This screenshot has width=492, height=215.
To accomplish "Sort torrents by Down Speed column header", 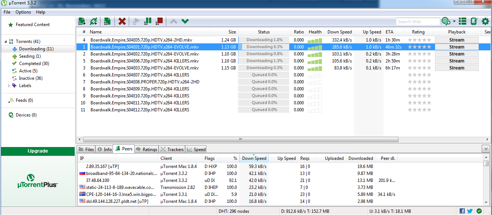I will [x=340, y=32].
